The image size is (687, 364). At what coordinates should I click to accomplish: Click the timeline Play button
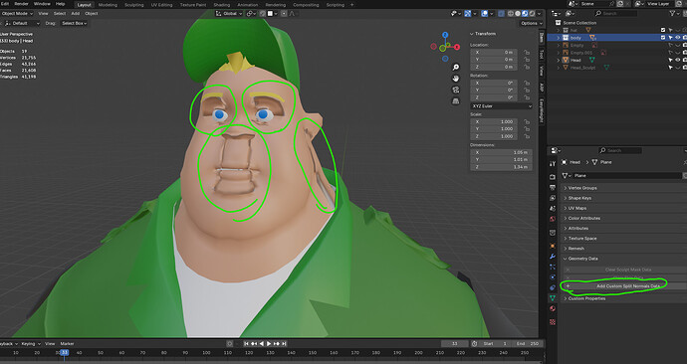tap(269, 344)
